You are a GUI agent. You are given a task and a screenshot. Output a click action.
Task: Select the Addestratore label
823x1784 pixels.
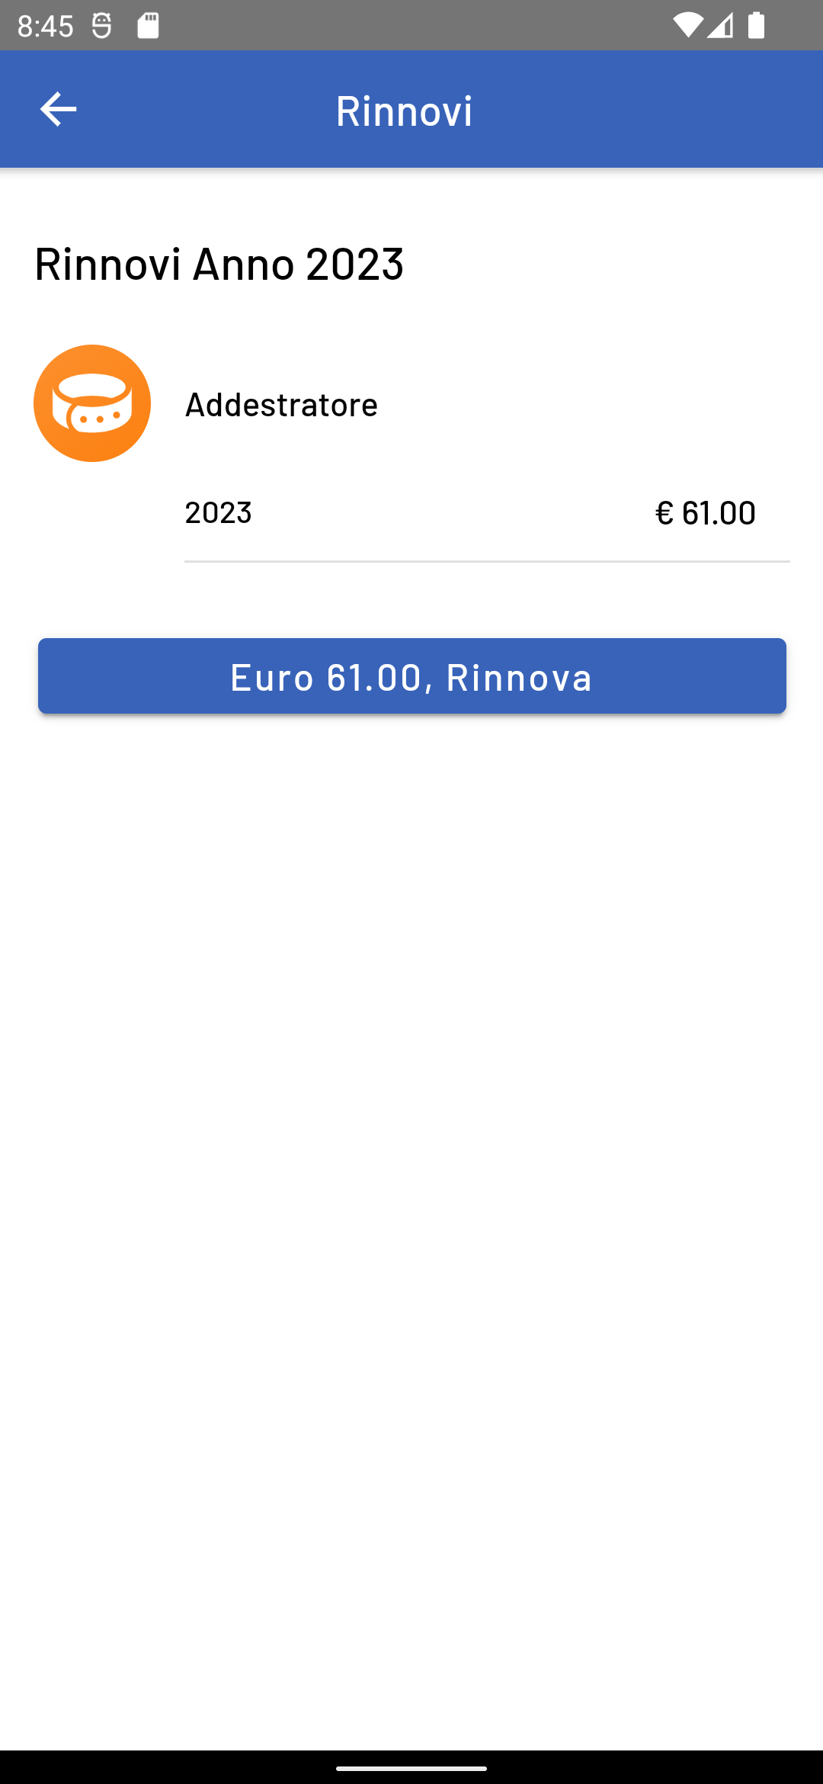tap(281, 405)
